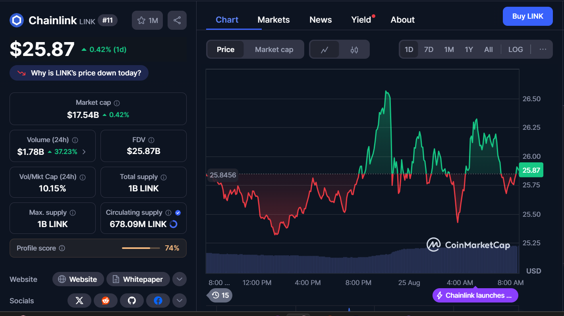Add Chainlink to watchlist with star button
564x316 pixels.
[147, 20]
